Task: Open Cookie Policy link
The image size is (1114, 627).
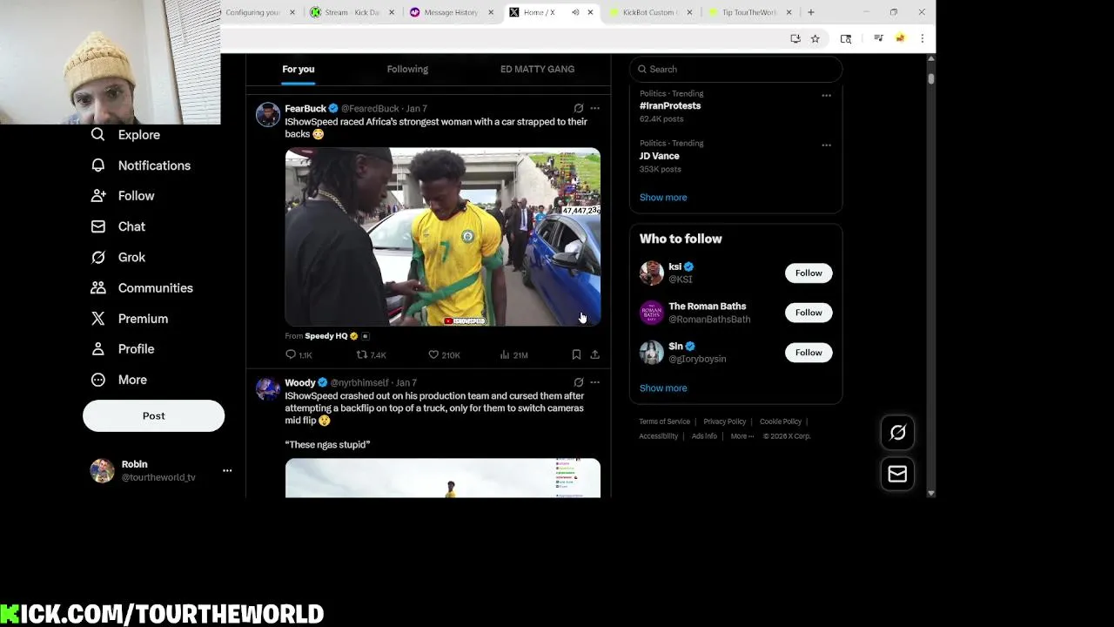Action: tap(780, 421)
